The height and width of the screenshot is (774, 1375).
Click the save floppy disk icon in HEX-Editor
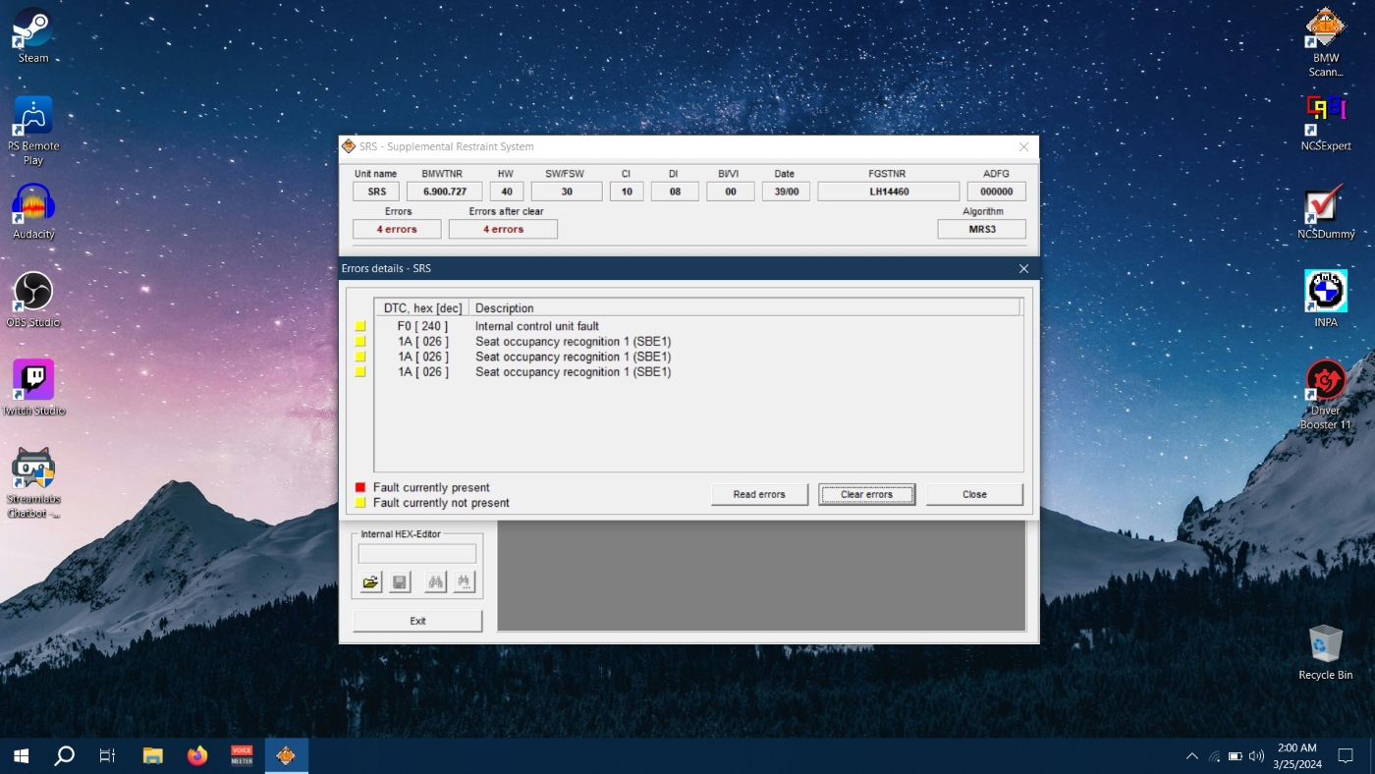click(x=400, y=582)
